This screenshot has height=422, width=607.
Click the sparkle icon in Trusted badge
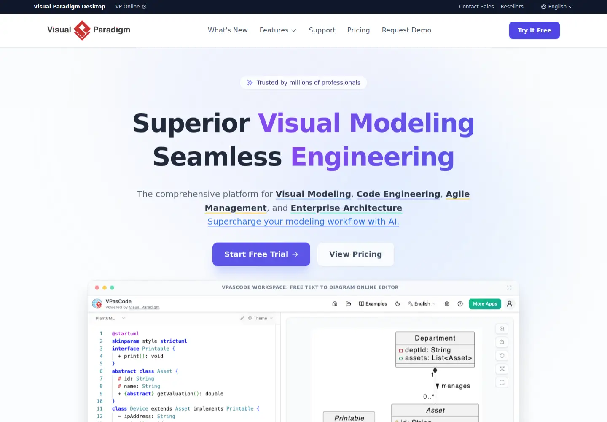[x=250, y=83]
